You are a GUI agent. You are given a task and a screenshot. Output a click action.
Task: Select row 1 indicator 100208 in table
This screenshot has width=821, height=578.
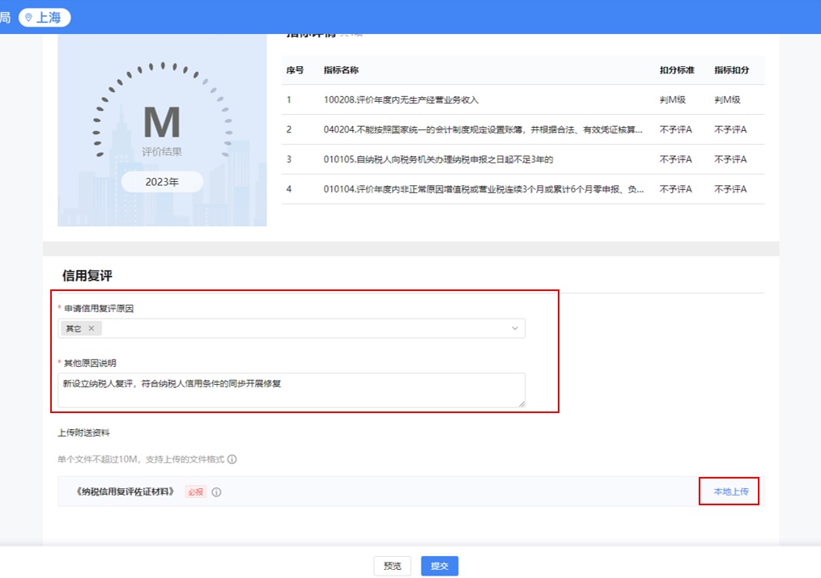[401, 99]
